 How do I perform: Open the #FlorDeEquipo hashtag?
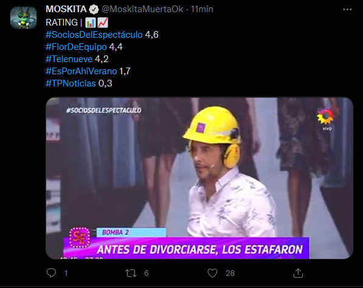tap(76, 47)
